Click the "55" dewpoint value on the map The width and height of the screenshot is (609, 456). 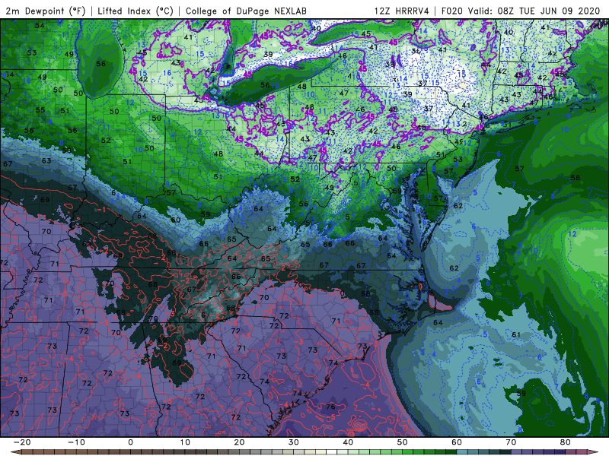[40, 109]
